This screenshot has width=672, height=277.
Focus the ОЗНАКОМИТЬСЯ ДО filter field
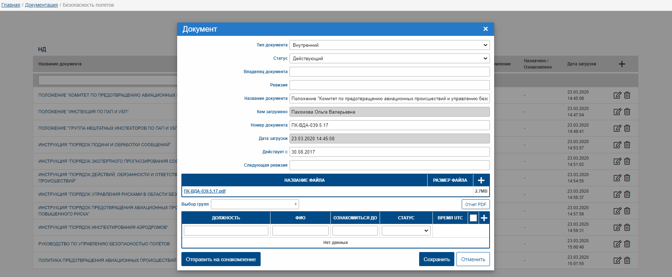pos(355,231)
